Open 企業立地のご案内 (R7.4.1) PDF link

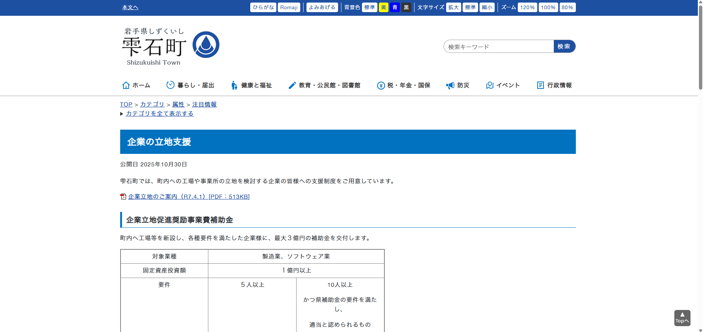[x=189, y=196]
